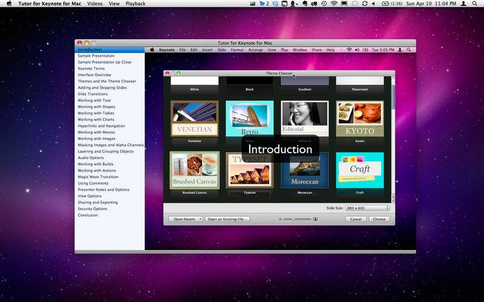Click the Share menu in the video's Keynote bar
Screen dimensions: 484x302
[316, 50]
